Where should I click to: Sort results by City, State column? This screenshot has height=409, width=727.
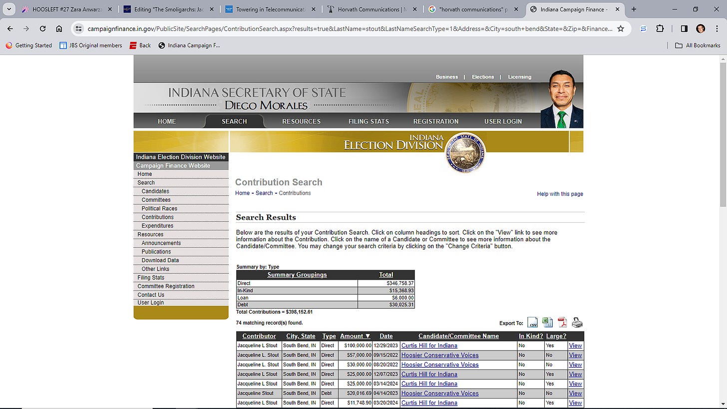coord(301,336)
